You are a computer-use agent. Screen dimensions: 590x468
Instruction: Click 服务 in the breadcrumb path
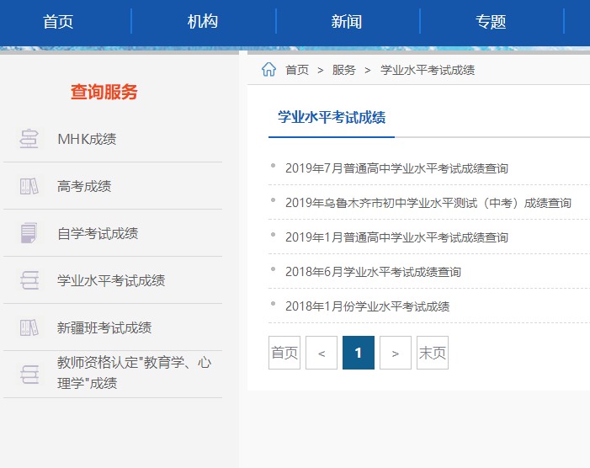click(344, 70)
